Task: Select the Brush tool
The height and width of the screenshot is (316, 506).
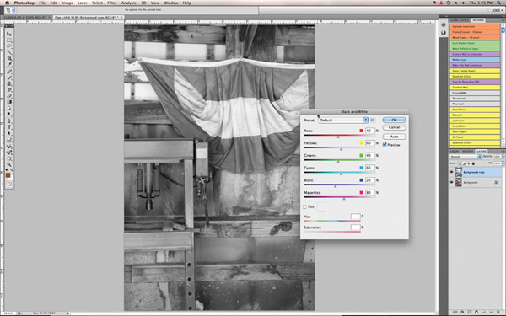Action: (x=9, y=77)
